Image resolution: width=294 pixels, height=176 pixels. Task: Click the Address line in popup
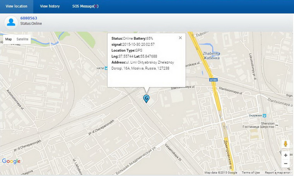click(x=143, y=65)
